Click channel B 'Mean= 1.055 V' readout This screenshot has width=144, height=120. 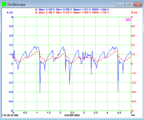point(82,13)
